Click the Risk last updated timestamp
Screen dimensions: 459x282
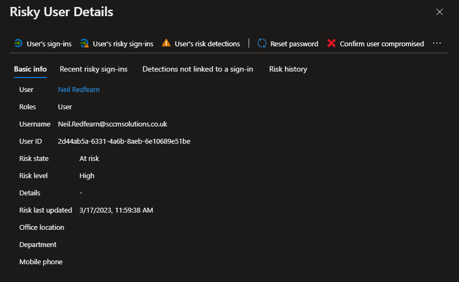tap(116, 210)
